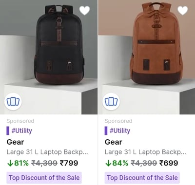Screen dimensions: 195x185
Task: Wishlist the tan backpack via heart icon
Action: (183, 11)
